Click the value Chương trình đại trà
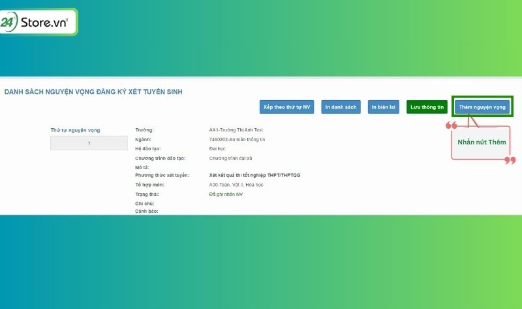Viewport: 522px width, 309px height. coord(230,158)
